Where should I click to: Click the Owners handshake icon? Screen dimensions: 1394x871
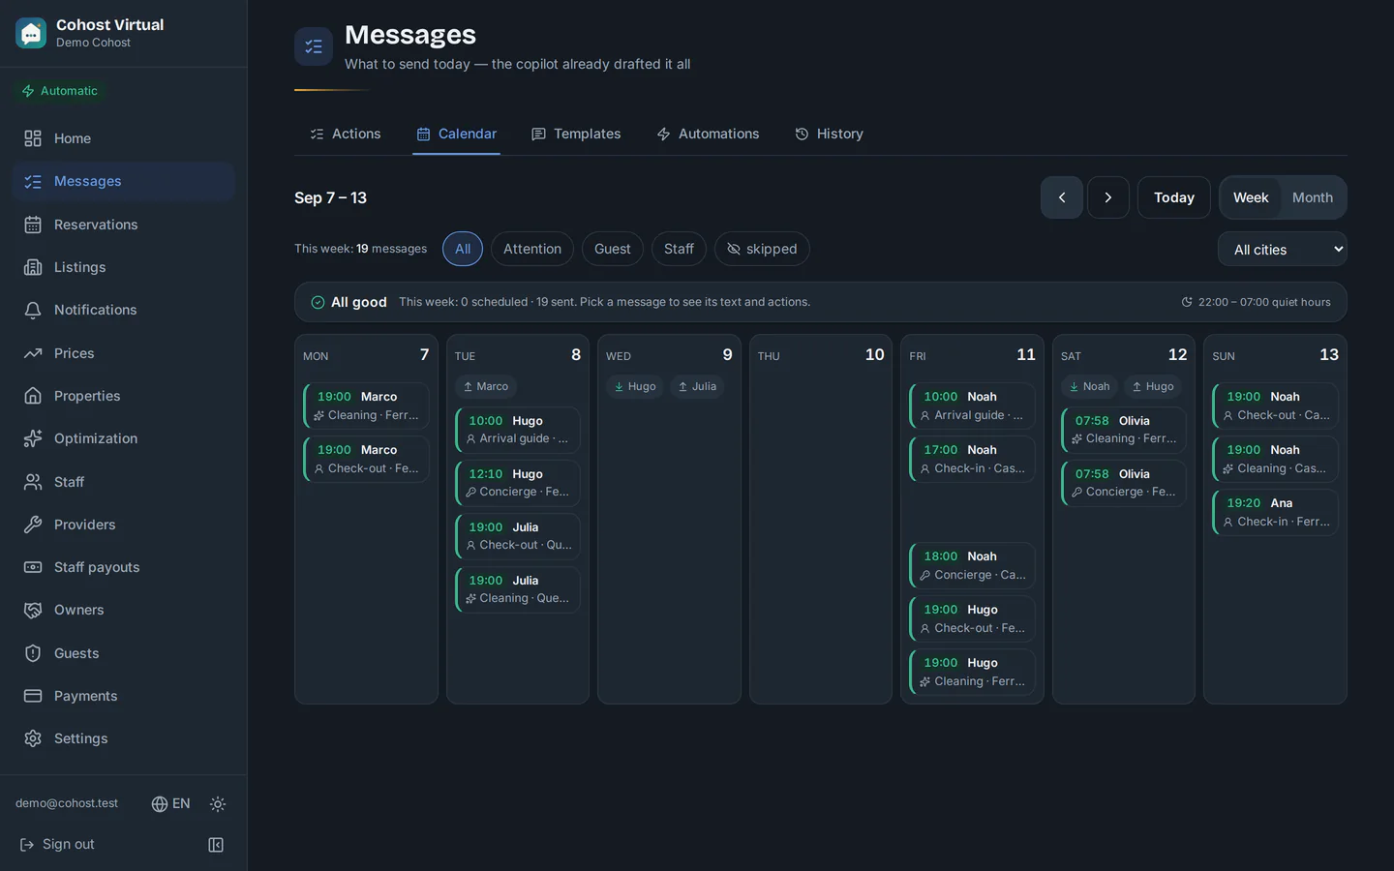click(33, 610)
